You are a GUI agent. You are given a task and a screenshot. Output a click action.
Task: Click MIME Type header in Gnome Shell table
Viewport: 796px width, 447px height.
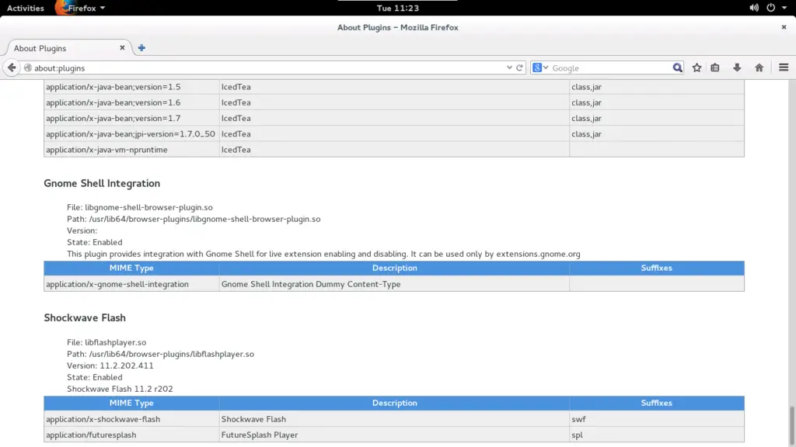(x=131, y=268)
